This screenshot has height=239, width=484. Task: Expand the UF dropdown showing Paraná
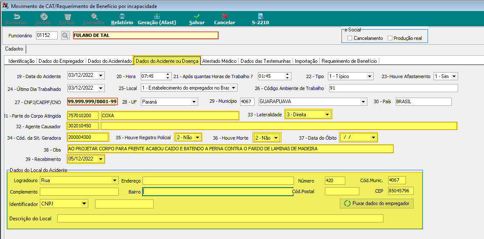(x=194, y=101)
